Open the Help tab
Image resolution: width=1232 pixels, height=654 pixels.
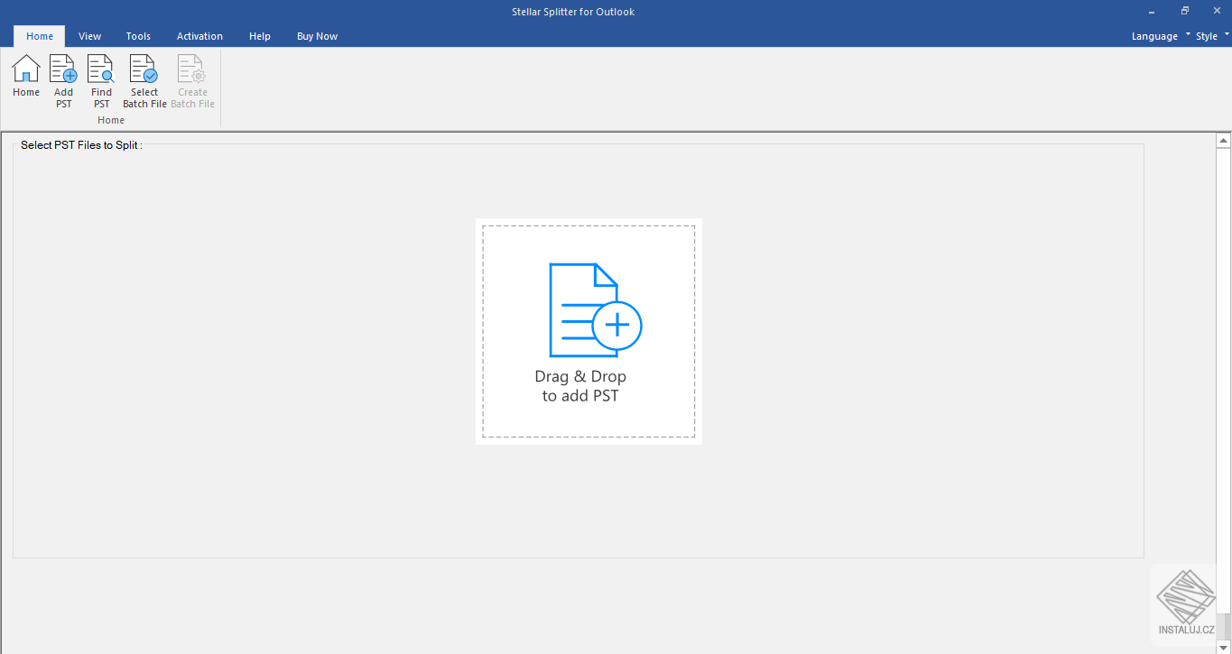point(260,36)
